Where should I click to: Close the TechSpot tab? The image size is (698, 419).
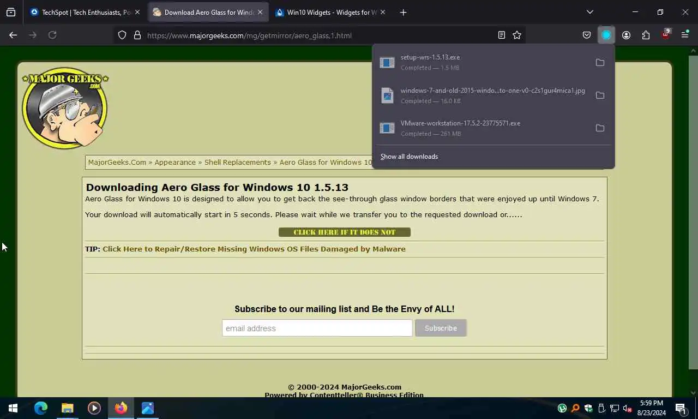(137, 12)
